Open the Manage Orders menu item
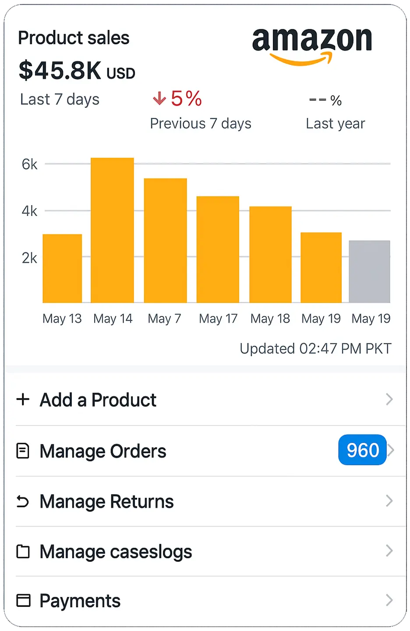The image size is (410, 631). (x=103, y=451)
